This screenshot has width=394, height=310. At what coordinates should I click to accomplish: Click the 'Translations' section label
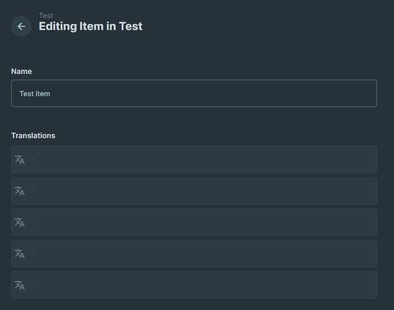33,135
